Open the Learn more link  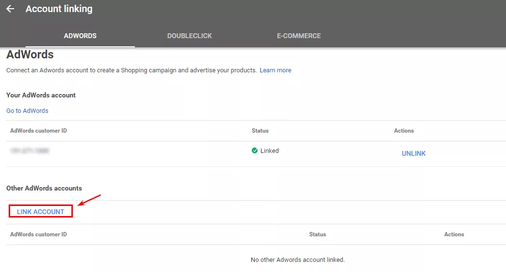[x=275, y=70]
